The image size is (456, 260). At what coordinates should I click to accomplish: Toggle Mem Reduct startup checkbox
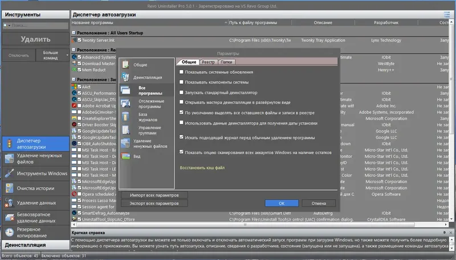79,69
